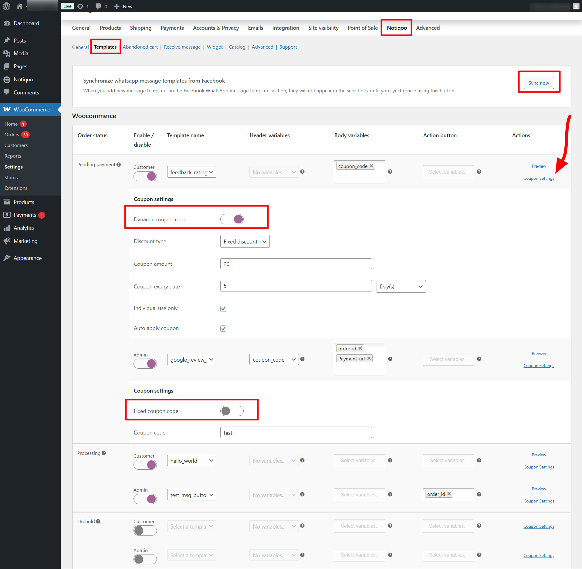
Task: Click the Sync now button
Action: (x=539, y=83)
